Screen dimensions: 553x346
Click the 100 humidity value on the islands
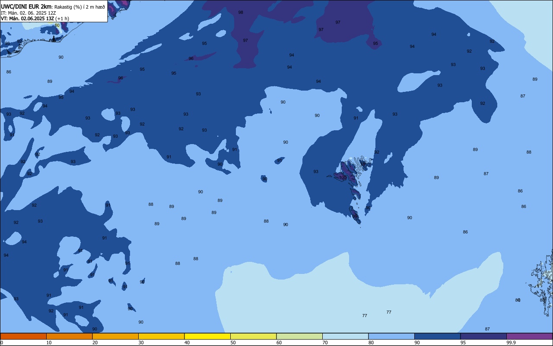343,178
